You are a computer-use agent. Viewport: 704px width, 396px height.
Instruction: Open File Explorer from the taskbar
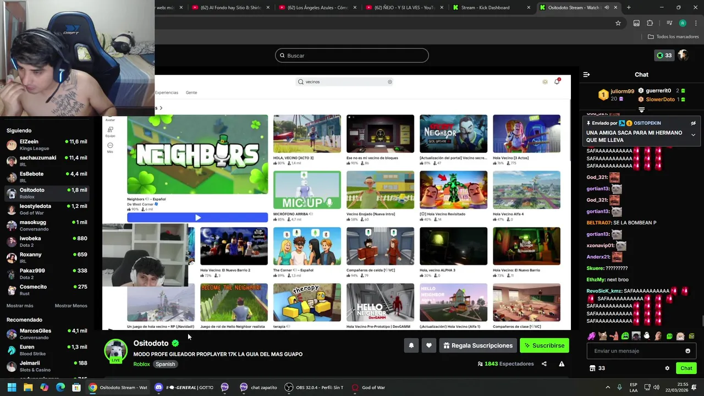tap(28, 387)
